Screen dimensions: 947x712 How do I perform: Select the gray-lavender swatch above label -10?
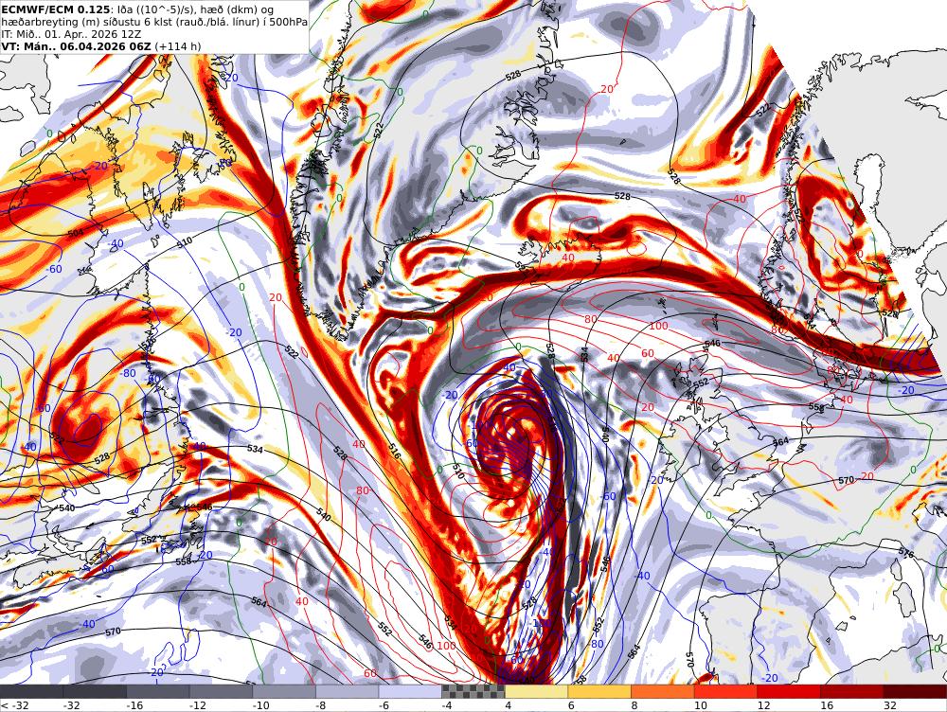click(x=284, y=691)
